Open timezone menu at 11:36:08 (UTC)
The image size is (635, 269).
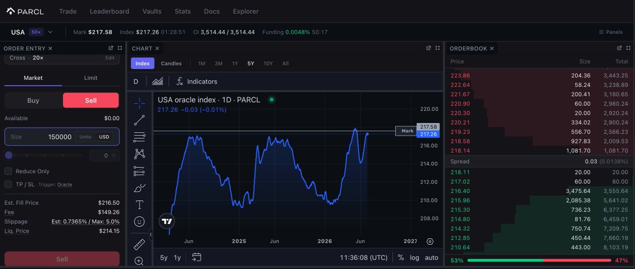(x=364, y=257)
